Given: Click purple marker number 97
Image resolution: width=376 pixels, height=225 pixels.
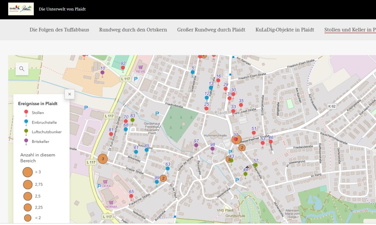Looking at the screenshot, I should point(196,145).
